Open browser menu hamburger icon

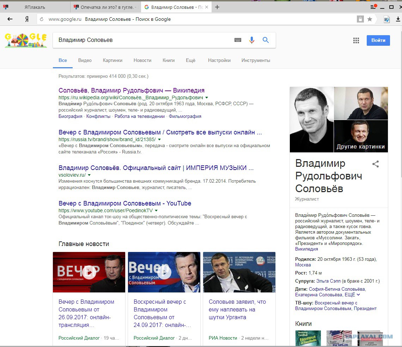tap(373, 7)
